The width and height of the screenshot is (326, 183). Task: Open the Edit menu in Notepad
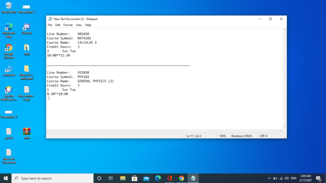click(x=58, y=25)
